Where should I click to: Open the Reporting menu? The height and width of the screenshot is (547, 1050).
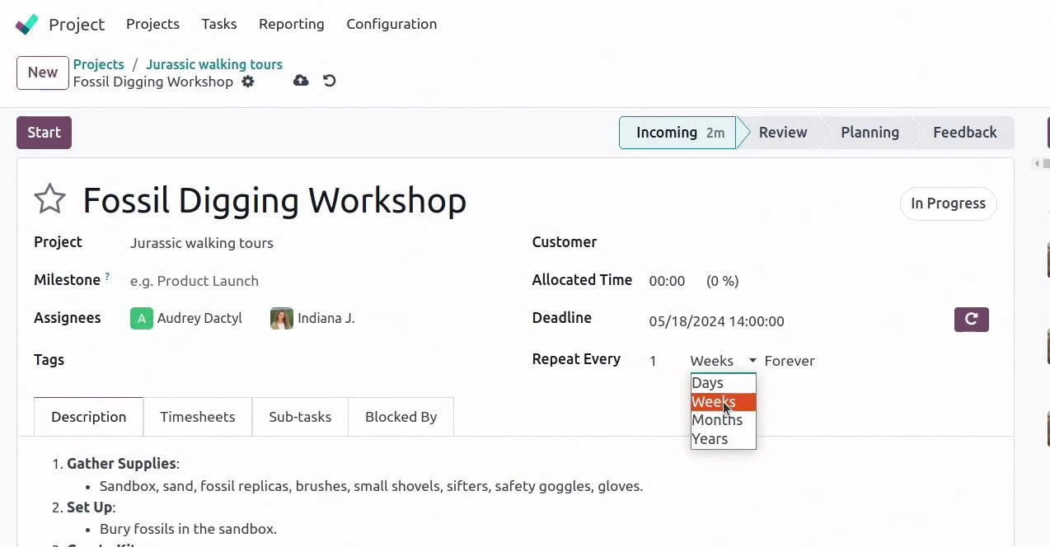click(x=291, y=24)
